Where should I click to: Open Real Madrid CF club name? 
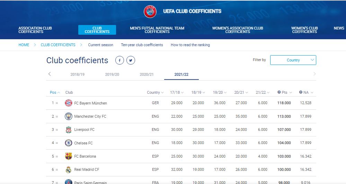coord(87,169)
